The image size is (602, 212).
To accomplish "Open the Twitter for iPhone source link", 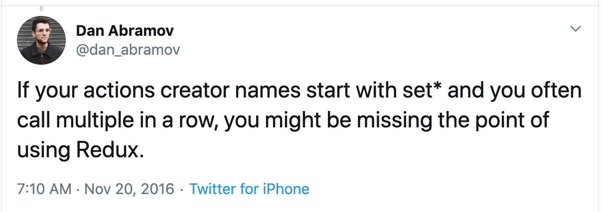I will (249, 189).
